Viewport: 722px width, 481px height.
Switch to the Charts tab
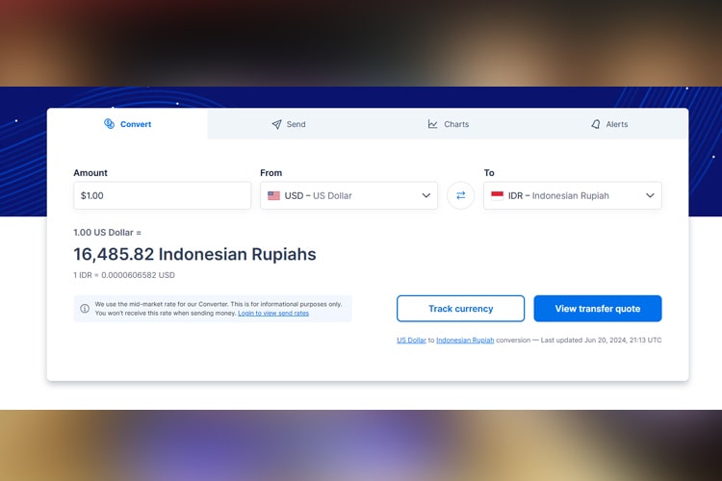pos(448,124)
